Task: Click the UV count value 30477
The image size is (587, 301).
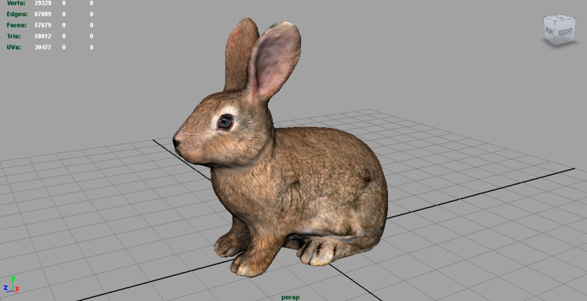Action: pos(43,47)
